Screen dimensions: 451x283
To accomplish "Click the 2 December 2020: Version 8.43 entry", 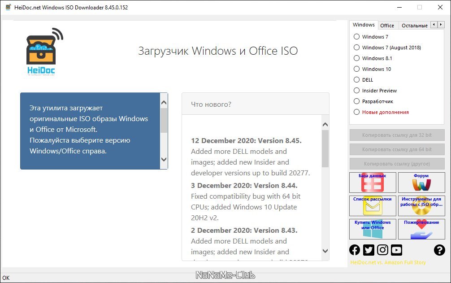I will pyautogui.click(x=244, y=231).
